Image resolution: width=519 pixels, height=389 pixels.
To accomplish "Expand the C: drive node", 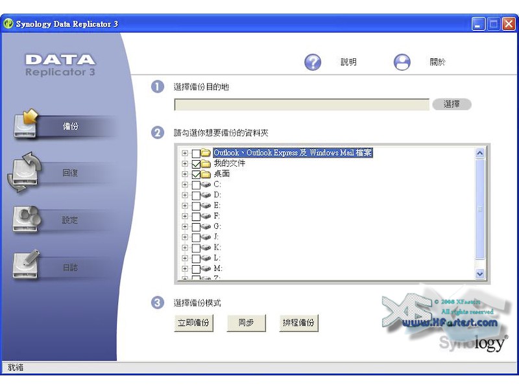I will click(185, 185).
